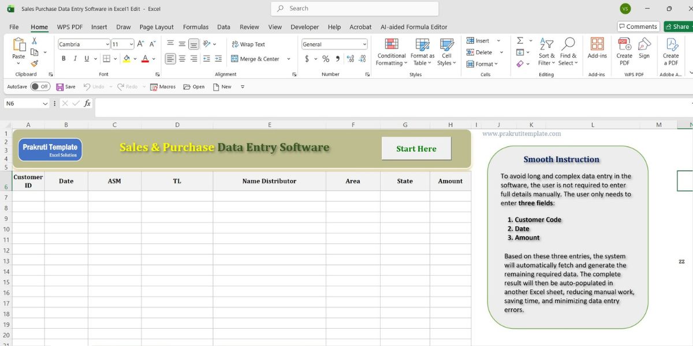Click the Increase Font Size icon
Image resolution: width=693 pixels, height=346 pixels.
coord(141,44)
